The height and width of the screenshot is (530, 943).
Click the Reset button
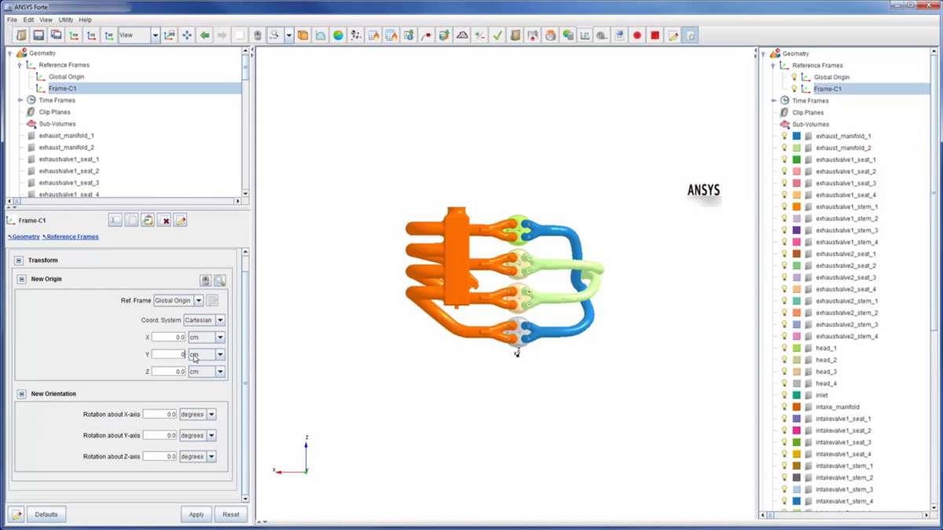point(231,514)
